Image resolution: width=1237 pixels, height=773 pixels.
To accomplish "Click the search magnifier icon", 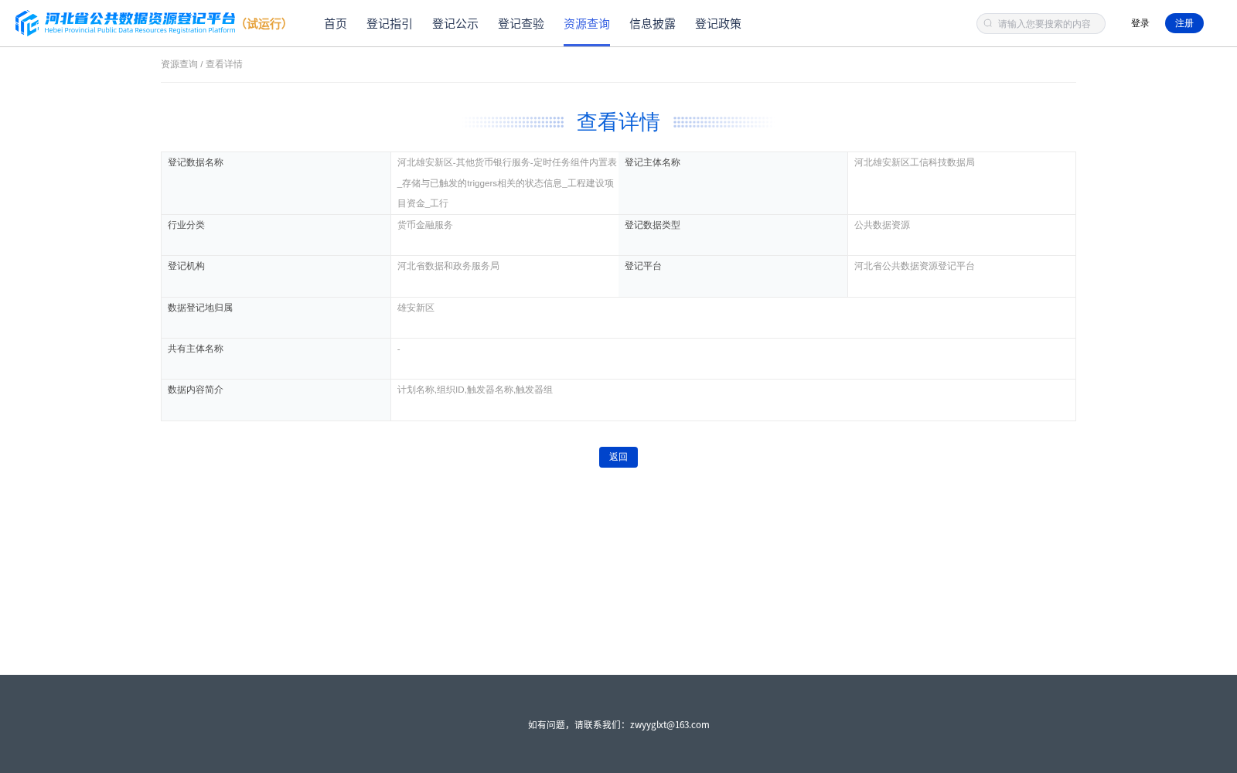I will 988,23.
